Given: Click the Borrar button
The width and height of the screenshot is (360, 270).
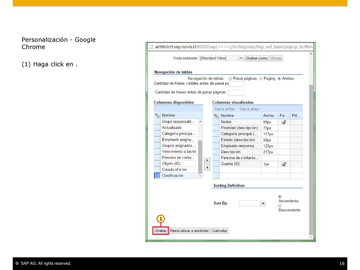Looking at the screenshot, I should pyautogui.click(x=276, y=58).
